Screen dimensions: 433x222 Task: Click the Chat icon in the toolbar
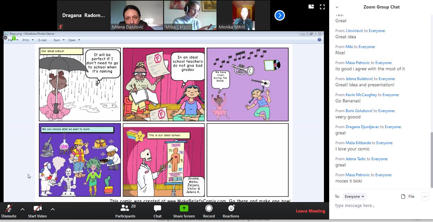pyautogui.click(x=158, y=209)
